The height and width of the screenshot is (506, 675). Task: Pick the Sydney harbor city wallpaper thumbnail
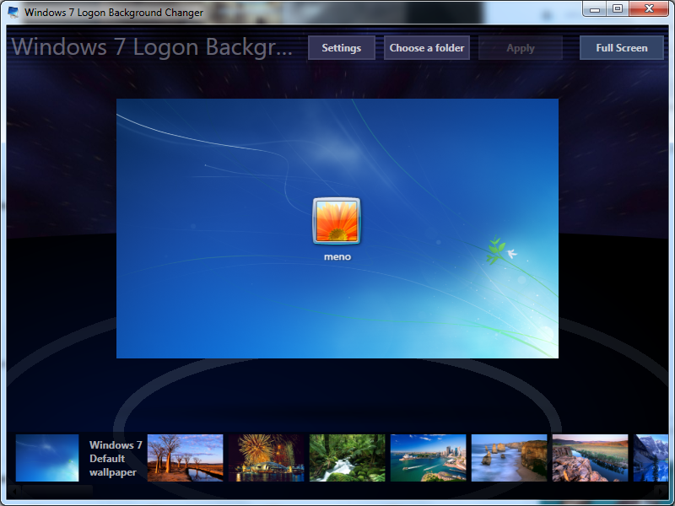[428, 456]
